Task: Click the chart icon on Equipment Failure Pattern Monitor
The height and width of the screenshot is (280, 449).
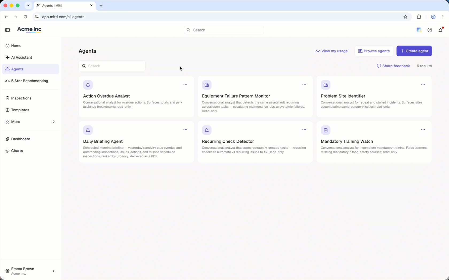Action: (x=207, y=85)
